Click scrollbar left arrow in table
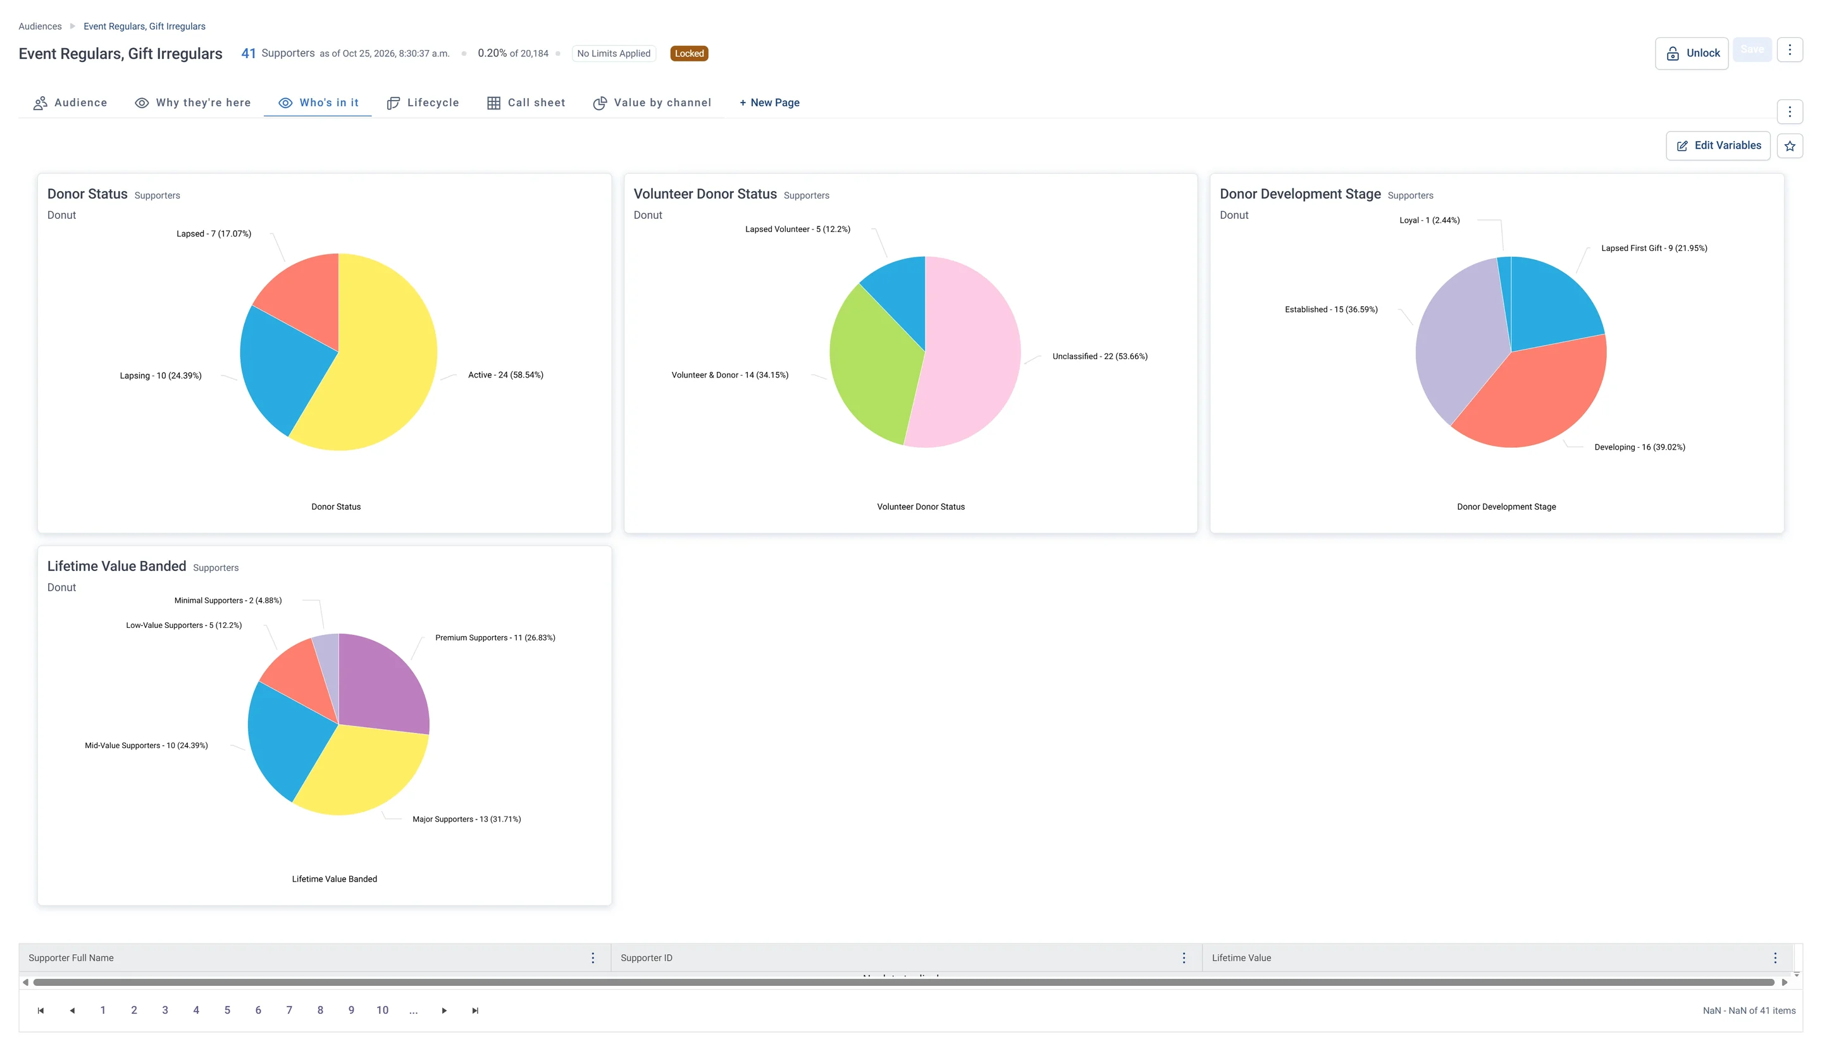 25,983
